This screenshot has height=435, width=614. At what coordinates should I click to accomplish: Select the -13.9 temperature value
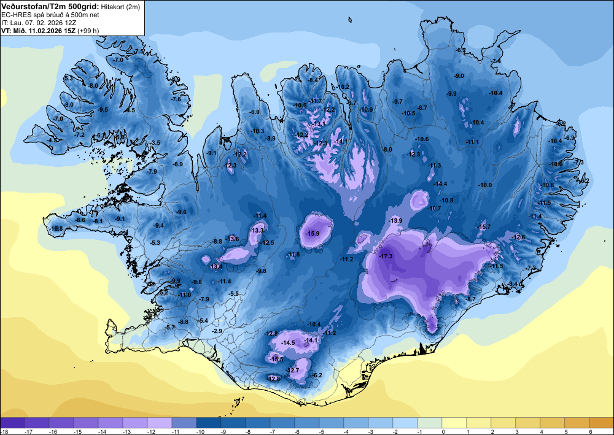click(x=395, y=221)
